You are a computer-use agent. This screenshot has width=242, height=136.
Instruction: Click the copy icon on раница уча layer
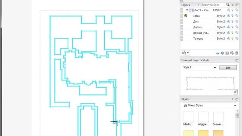click(237, 33)
